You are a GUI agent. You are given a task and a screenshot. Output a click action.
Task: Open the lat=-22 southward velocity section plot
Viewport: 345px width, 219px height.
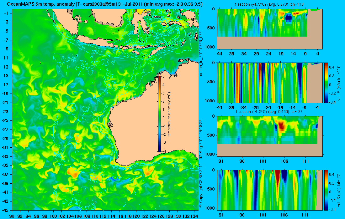pyautogui.click(x=270, y=190)
